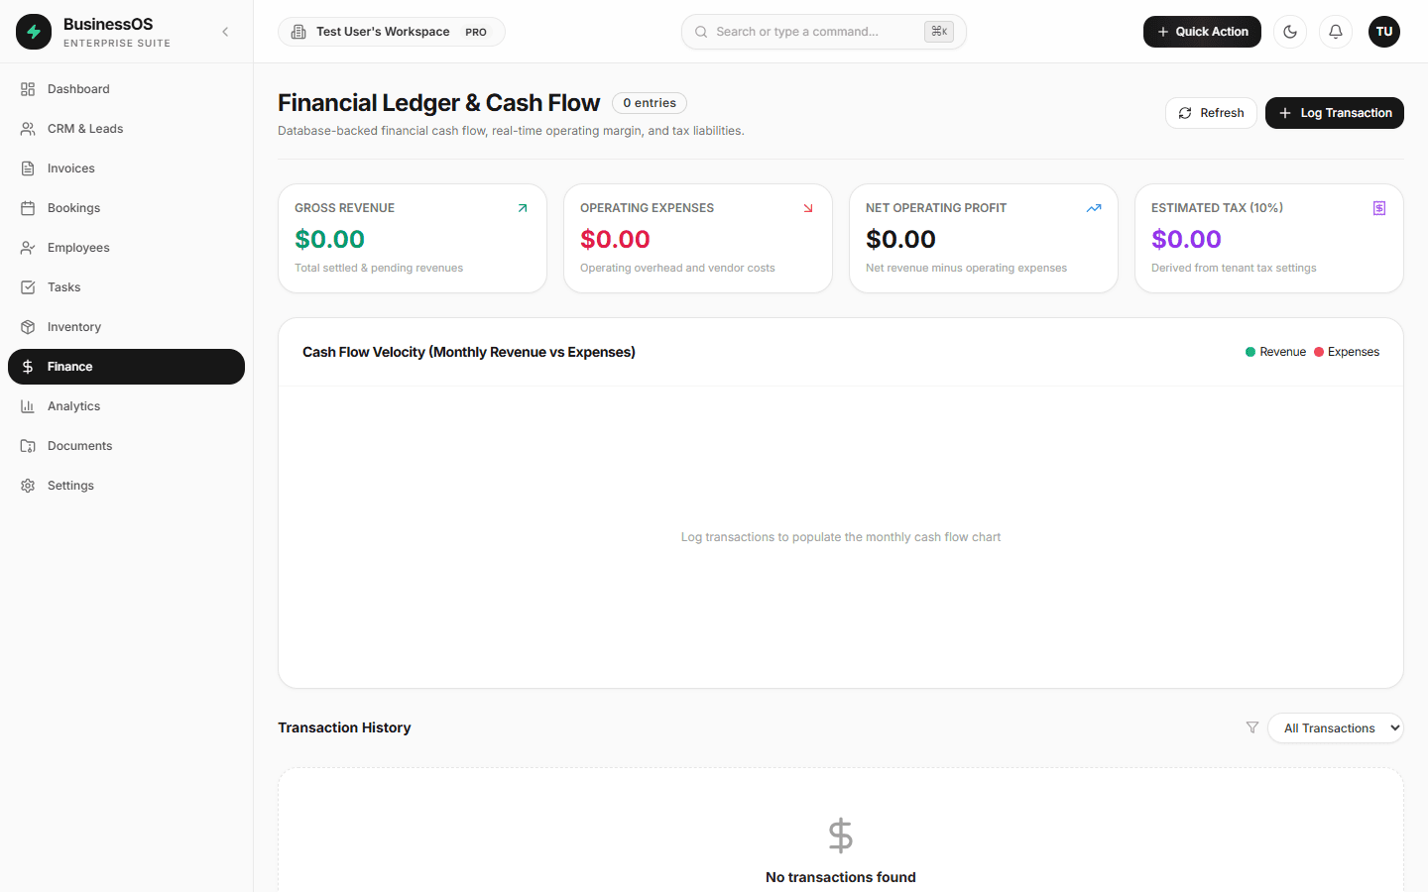Open the All Transactions filter dropdown
Screen dimensions: 1428x892
pyautogui.click(x=1336, y=727)
